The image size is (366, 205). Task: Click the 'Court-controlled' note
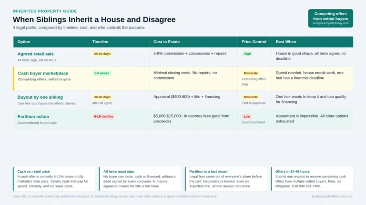click(253, 122)
